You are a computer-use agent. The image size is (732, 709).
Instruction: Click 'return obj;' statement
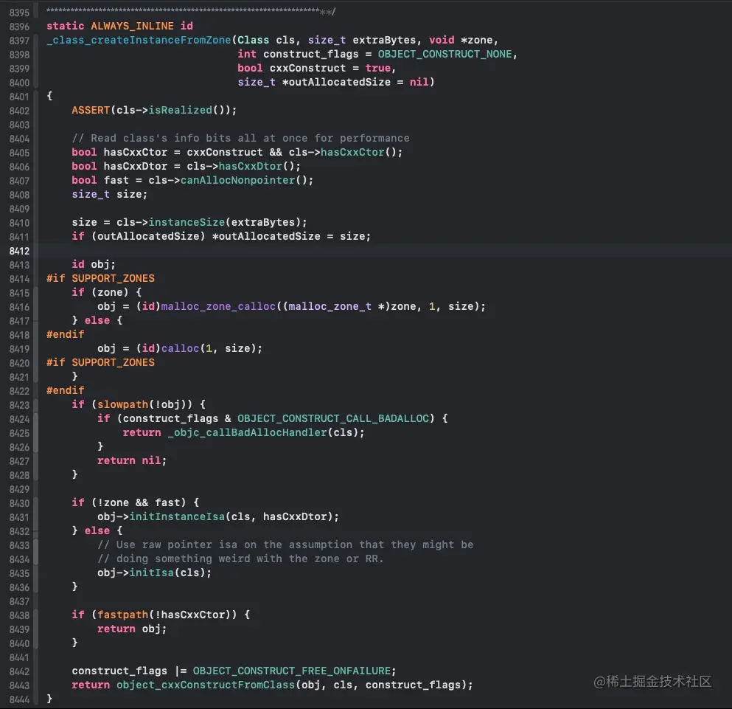click(132, 629)
